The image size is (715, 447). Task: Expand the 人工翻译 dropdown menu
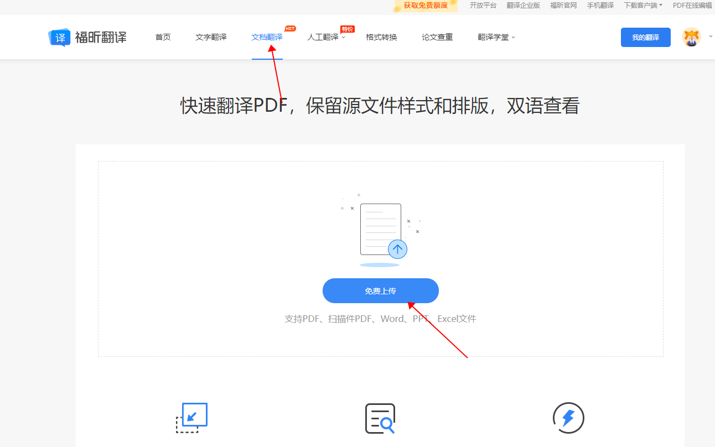point(327,37)
